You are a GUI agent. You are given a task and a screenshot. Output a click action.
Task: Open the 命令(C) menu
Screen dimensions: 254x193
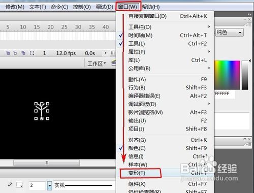tap(59, 7)
